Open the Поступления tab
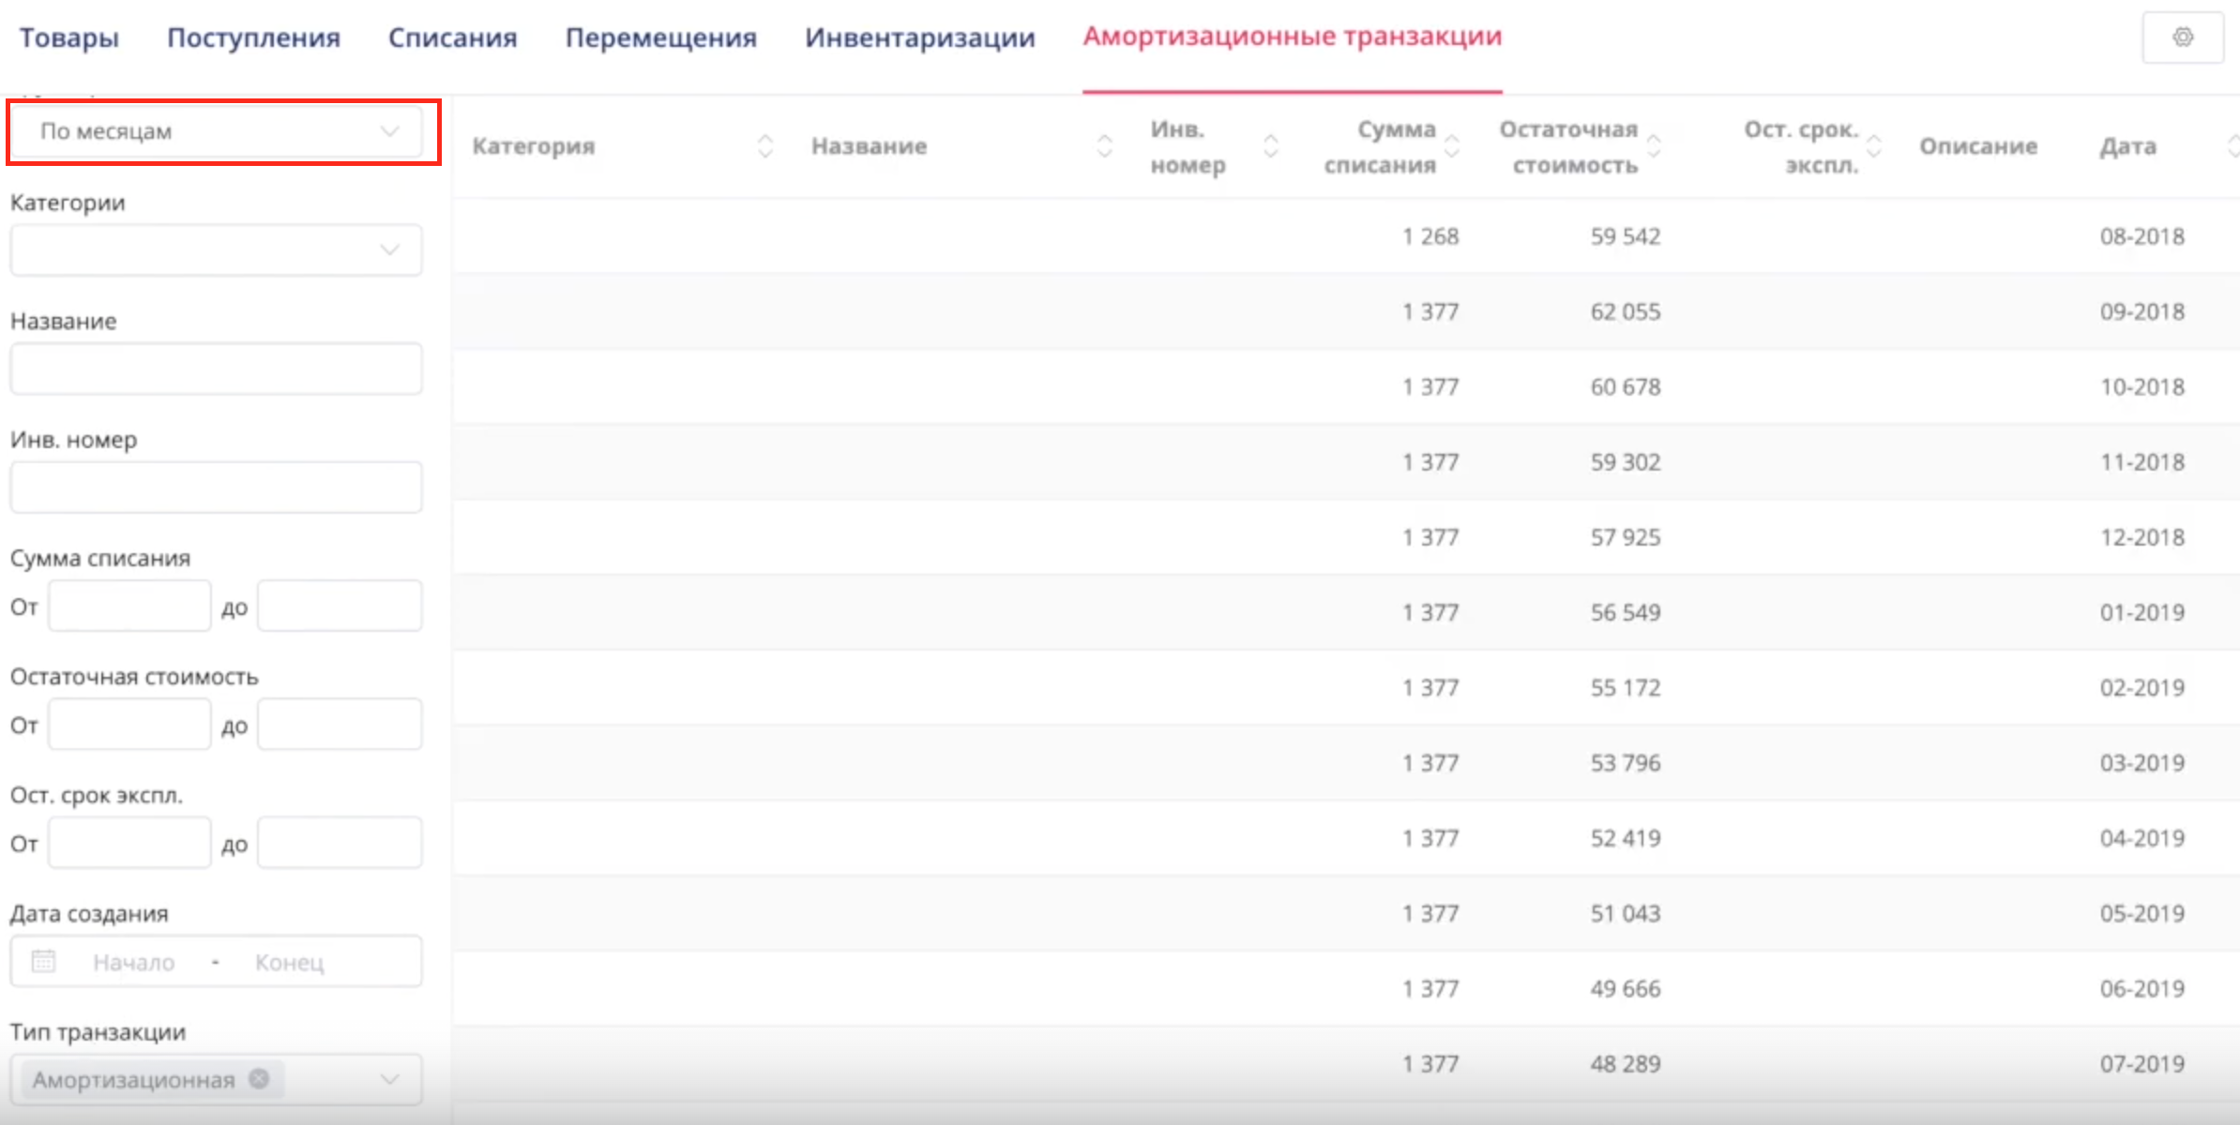This screenshot has width=2240, height=1125. 253,37
